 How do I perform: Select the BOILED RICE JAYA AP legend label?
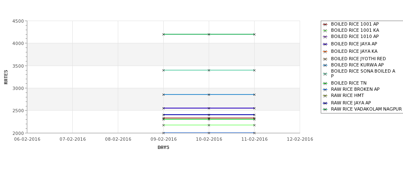(x=354, y=44)
